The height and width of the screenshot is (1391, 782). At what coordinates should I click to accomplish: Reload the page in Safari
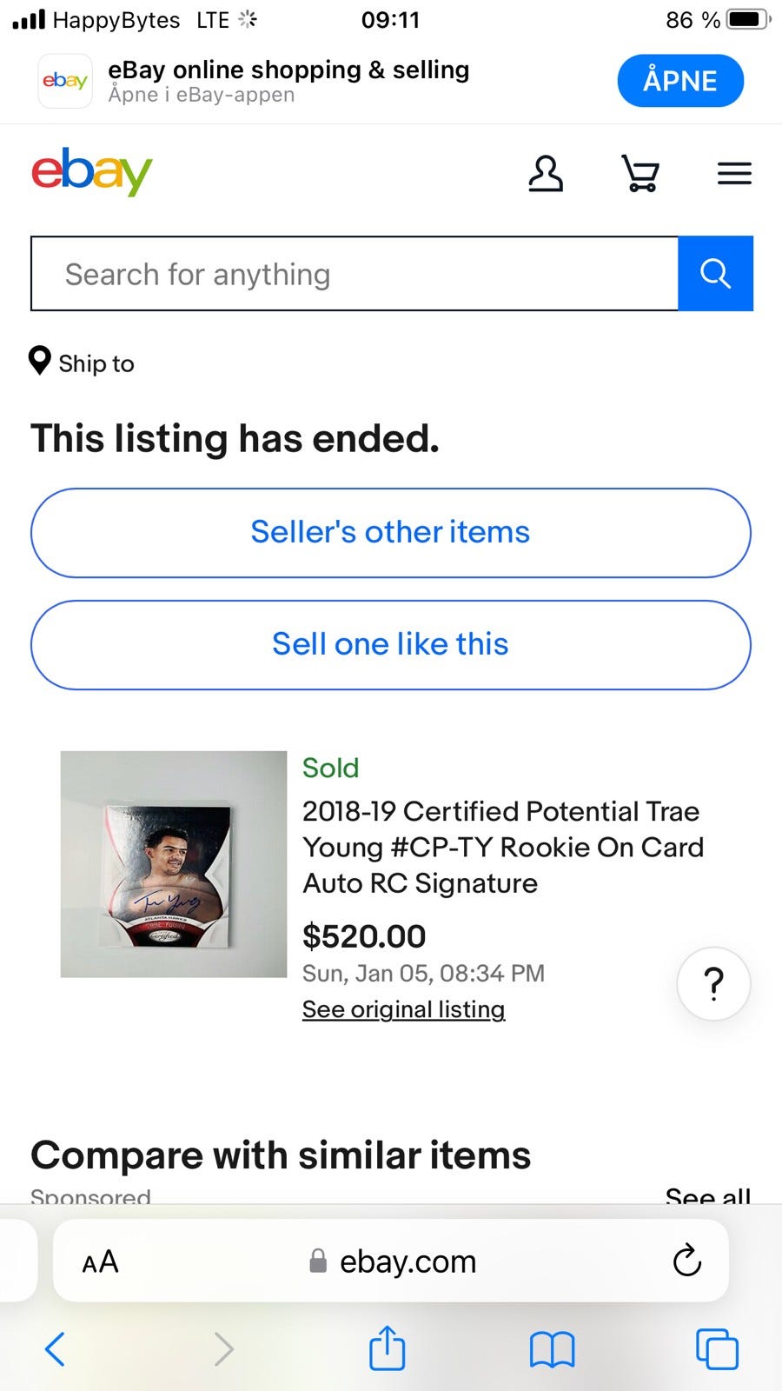[x=686, y=1260]
